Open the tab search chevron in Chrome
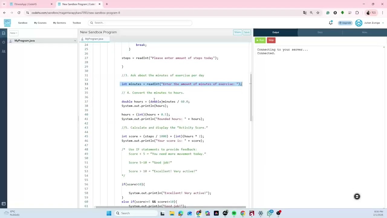Screen dimensions: 387x218 [4, 4]
